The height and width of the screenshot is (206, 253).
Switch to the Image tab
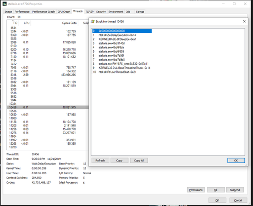coord(8,12)
